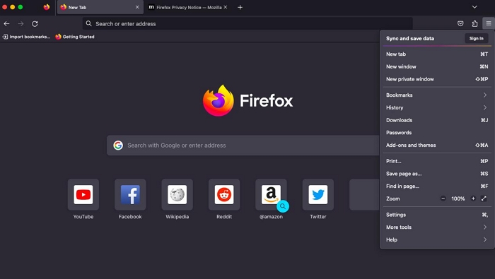Expand the History submenu
This screenshot has width=495, height=279.
pyautogui.click(x=437, y=107)
